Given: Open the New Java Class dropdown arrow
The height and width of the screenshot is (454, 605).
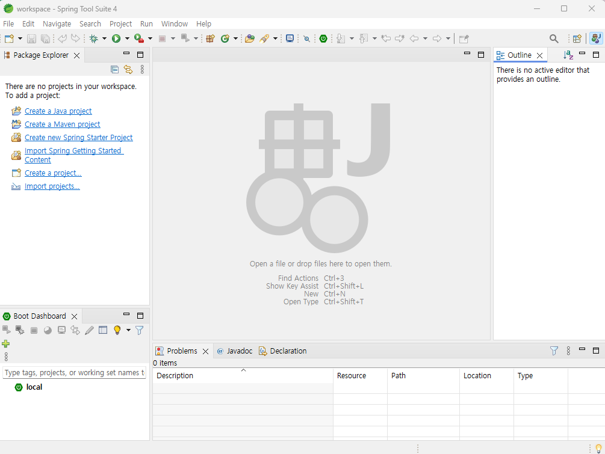Looking at the screenshot, I should [x=235, y=38].
